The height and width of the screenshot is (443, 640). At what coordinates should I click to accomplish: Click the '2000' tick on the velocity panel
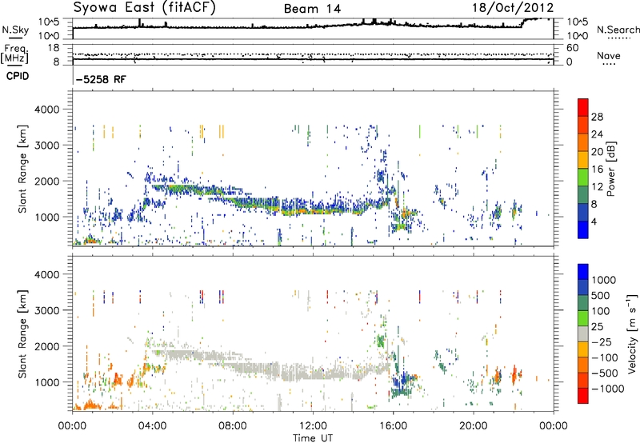[47, 346]
